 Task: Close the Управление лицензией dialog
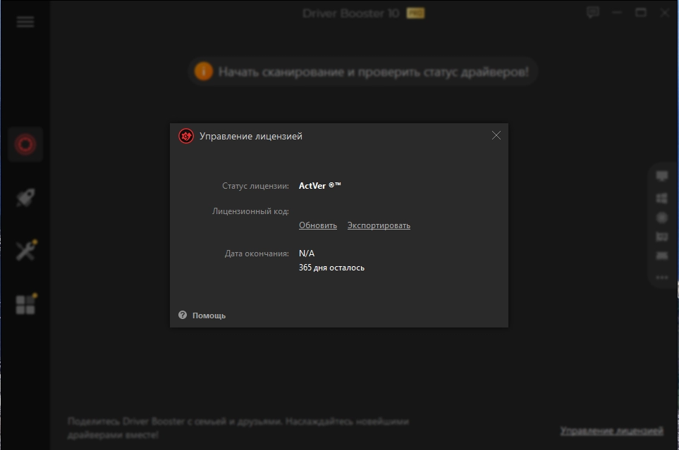coord(496,135)
